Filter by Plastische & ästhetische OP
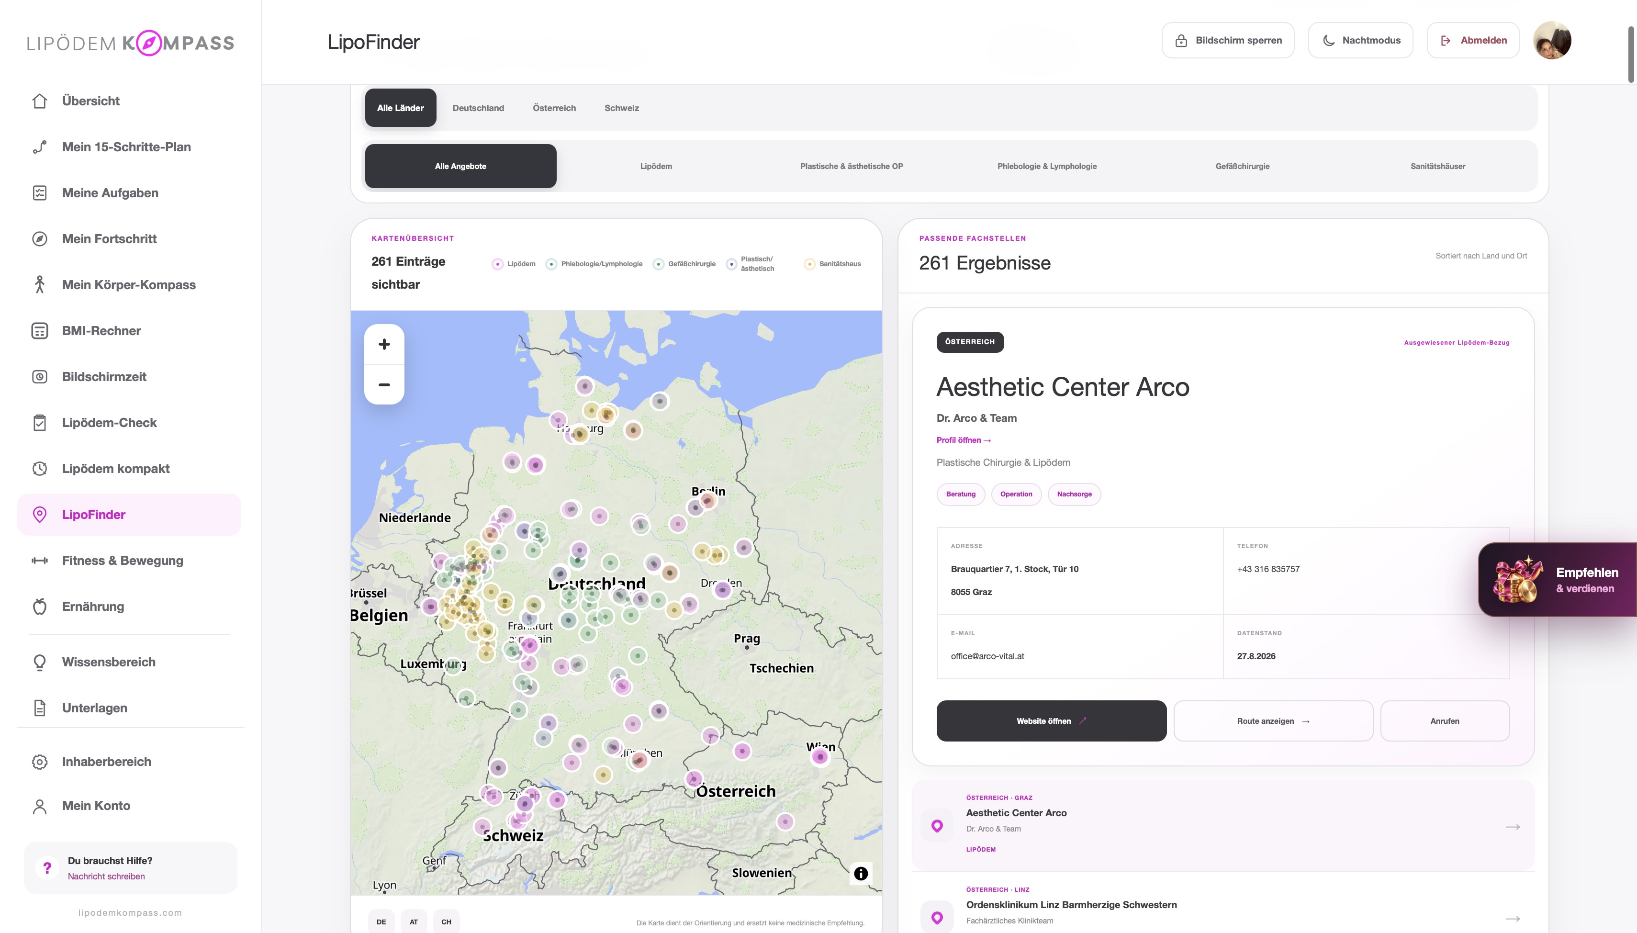Image resolution: width=1637 pixels, height=933 pixels. tap(852, 166)
